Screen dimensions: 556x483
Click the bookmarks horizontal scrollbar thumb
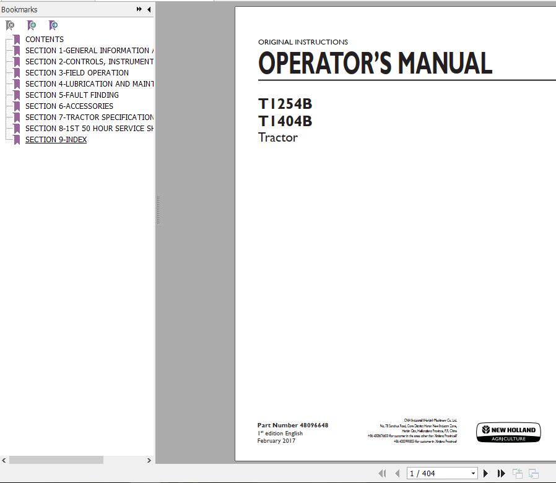pos(56,460)
